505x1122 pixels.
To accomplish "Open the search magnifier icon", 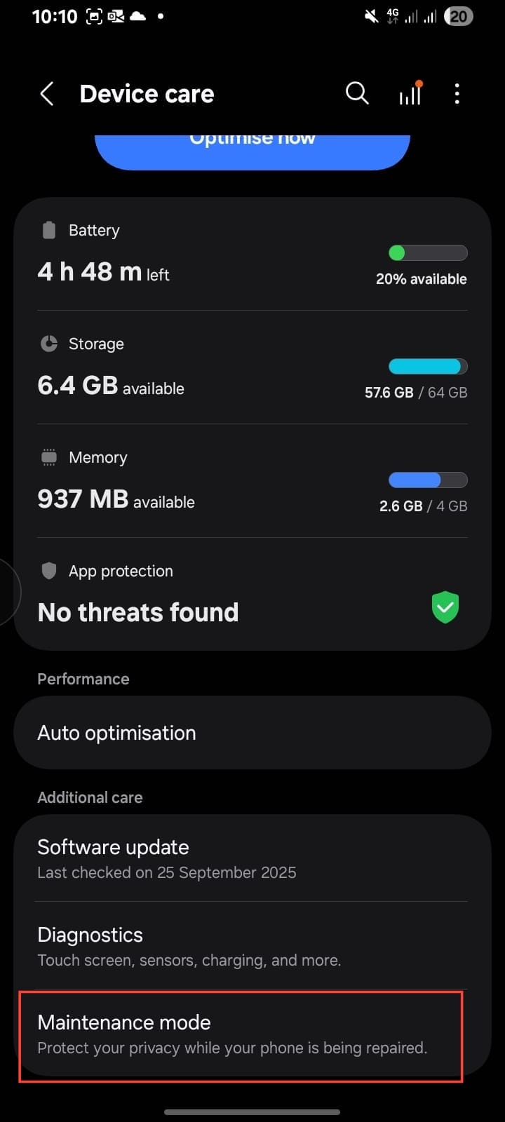I will [x=357, y=93].
